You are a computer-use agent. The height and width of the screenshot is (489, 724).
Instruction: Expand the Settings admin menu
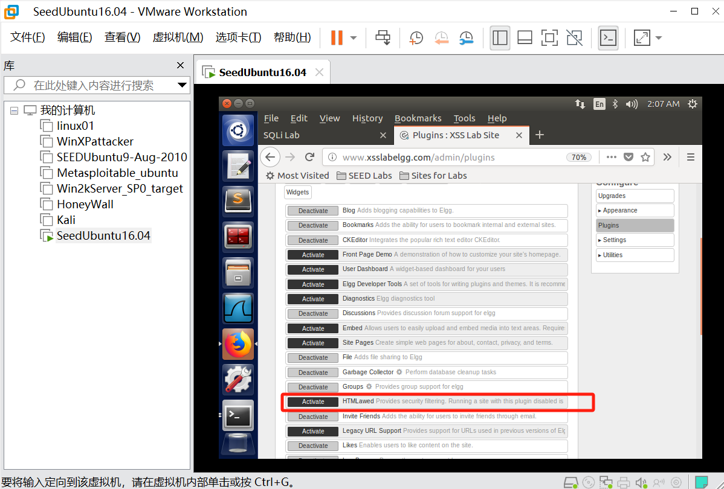635,240
